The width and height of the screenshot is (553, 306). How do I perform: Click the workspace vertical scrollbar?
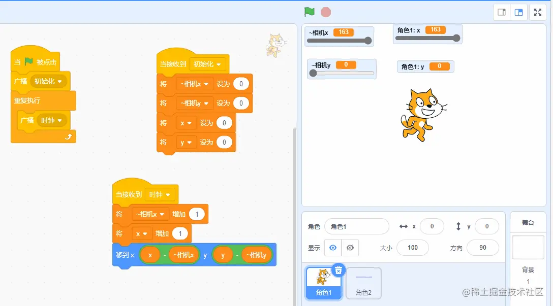295,217
